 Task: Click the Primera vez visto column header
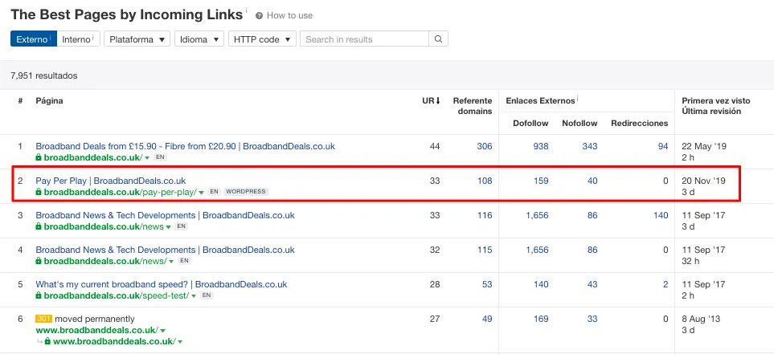tap(716, 100)
